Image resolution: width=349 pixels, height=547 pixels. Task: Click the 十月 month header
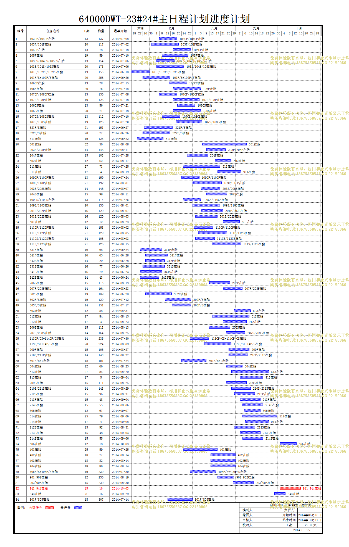(x=299, y=28)
